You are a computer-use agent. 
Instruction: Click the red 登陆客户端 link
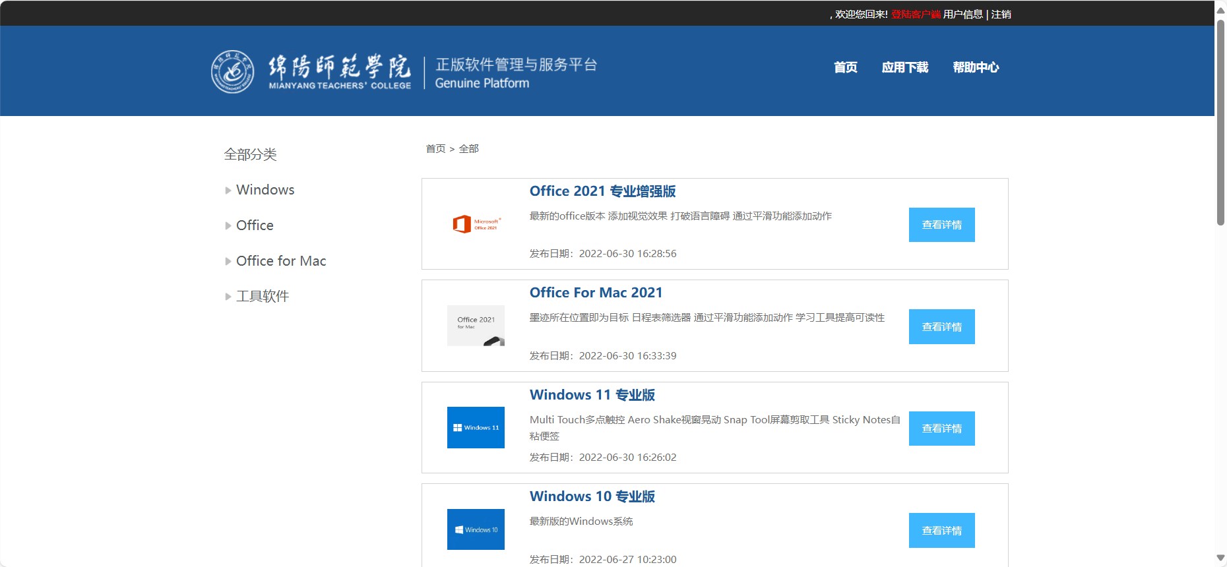(x=916, y=15)
